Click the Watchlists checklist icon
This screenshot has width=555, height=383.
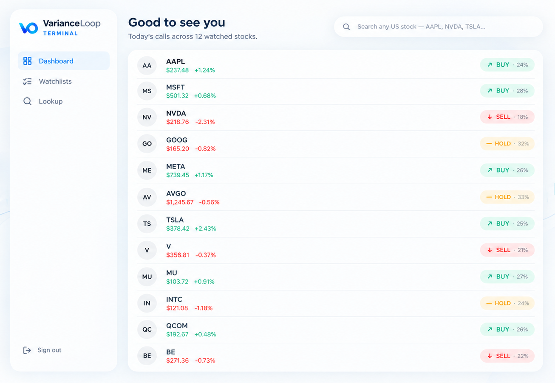point(28,81)
